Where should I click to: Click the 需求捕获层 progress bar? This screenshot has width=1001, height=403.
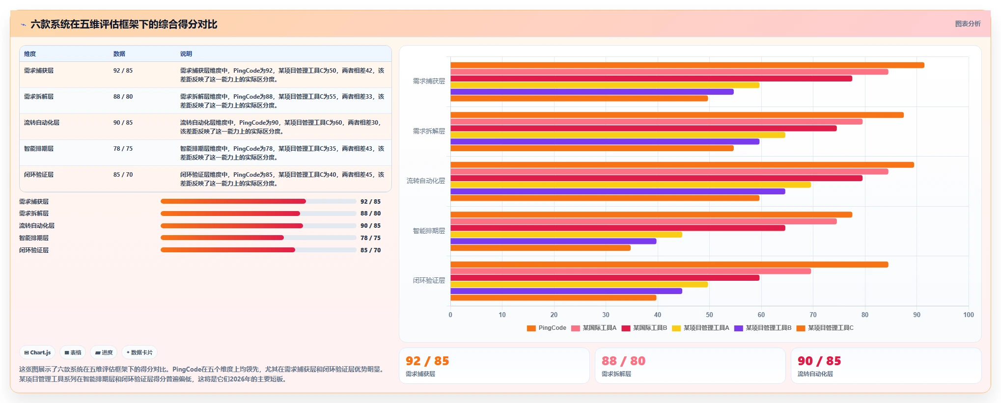click(x=258, y=201)
